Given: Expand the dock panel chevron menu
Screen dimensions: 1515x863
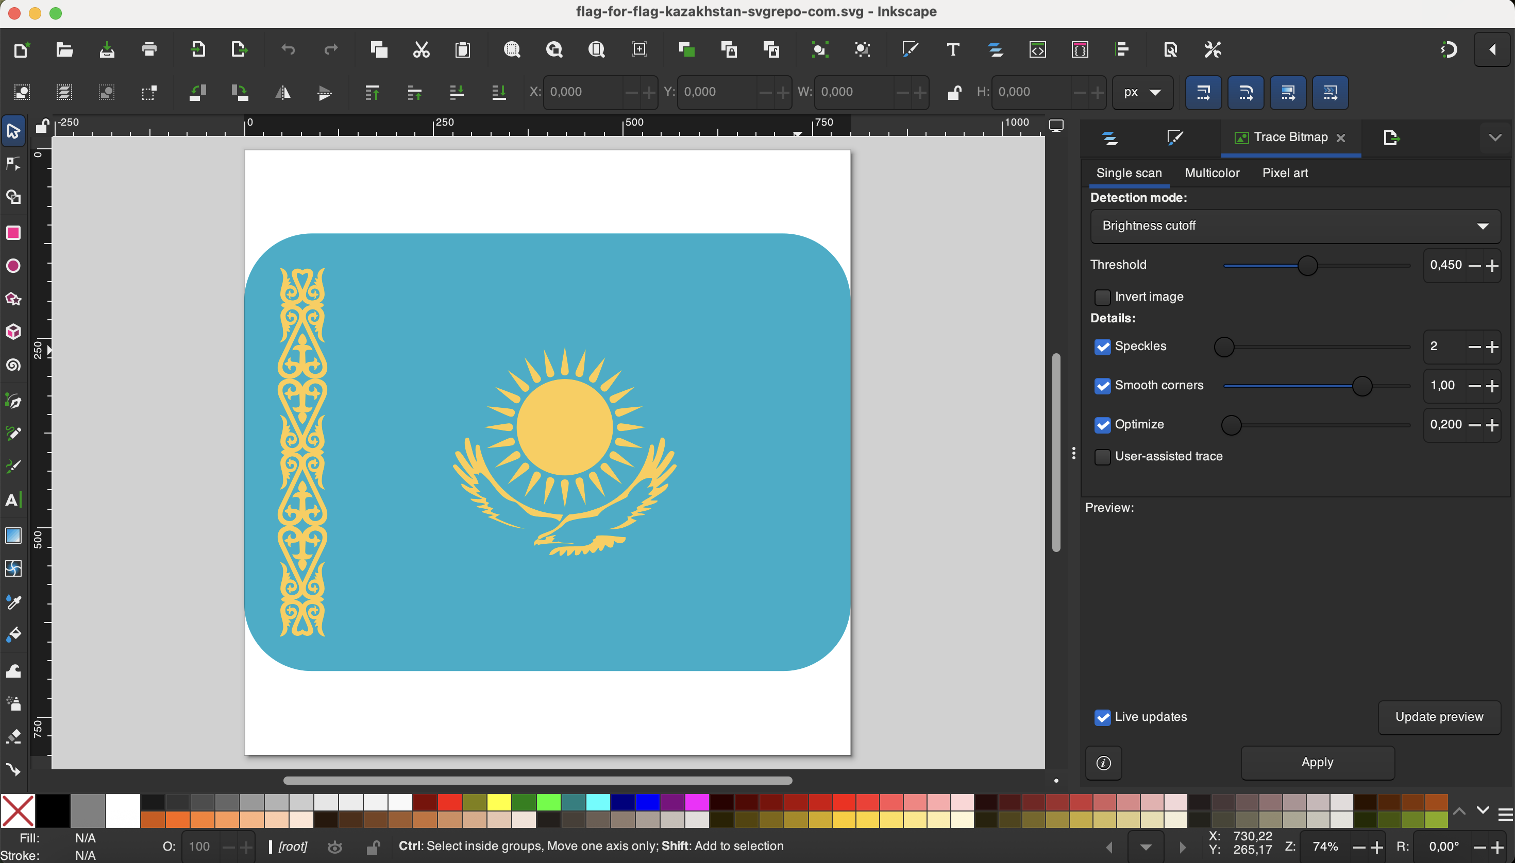Looking at the screenshot, I should coord(1495,137).
